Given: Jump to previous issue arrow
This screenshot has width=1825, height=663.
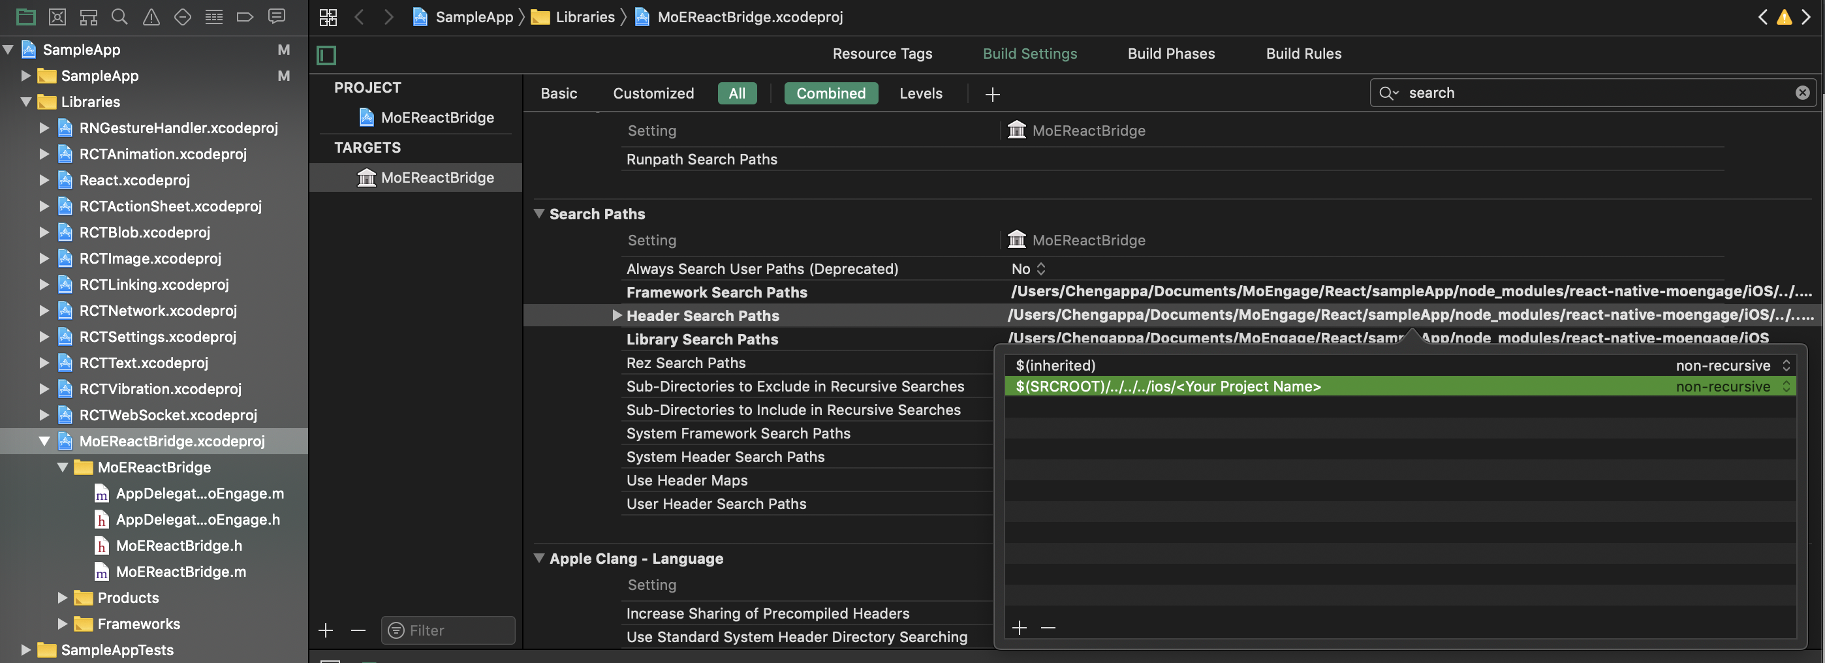Looking at the screenshot, I should [1762, 17].
